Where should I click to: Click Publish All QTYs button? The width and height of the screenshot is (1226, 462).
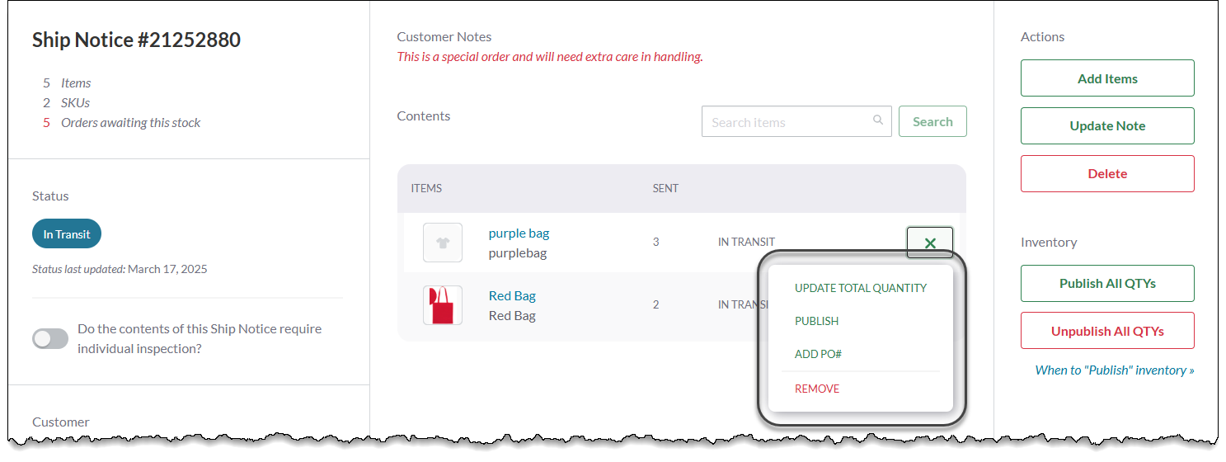coord(1107,283)
